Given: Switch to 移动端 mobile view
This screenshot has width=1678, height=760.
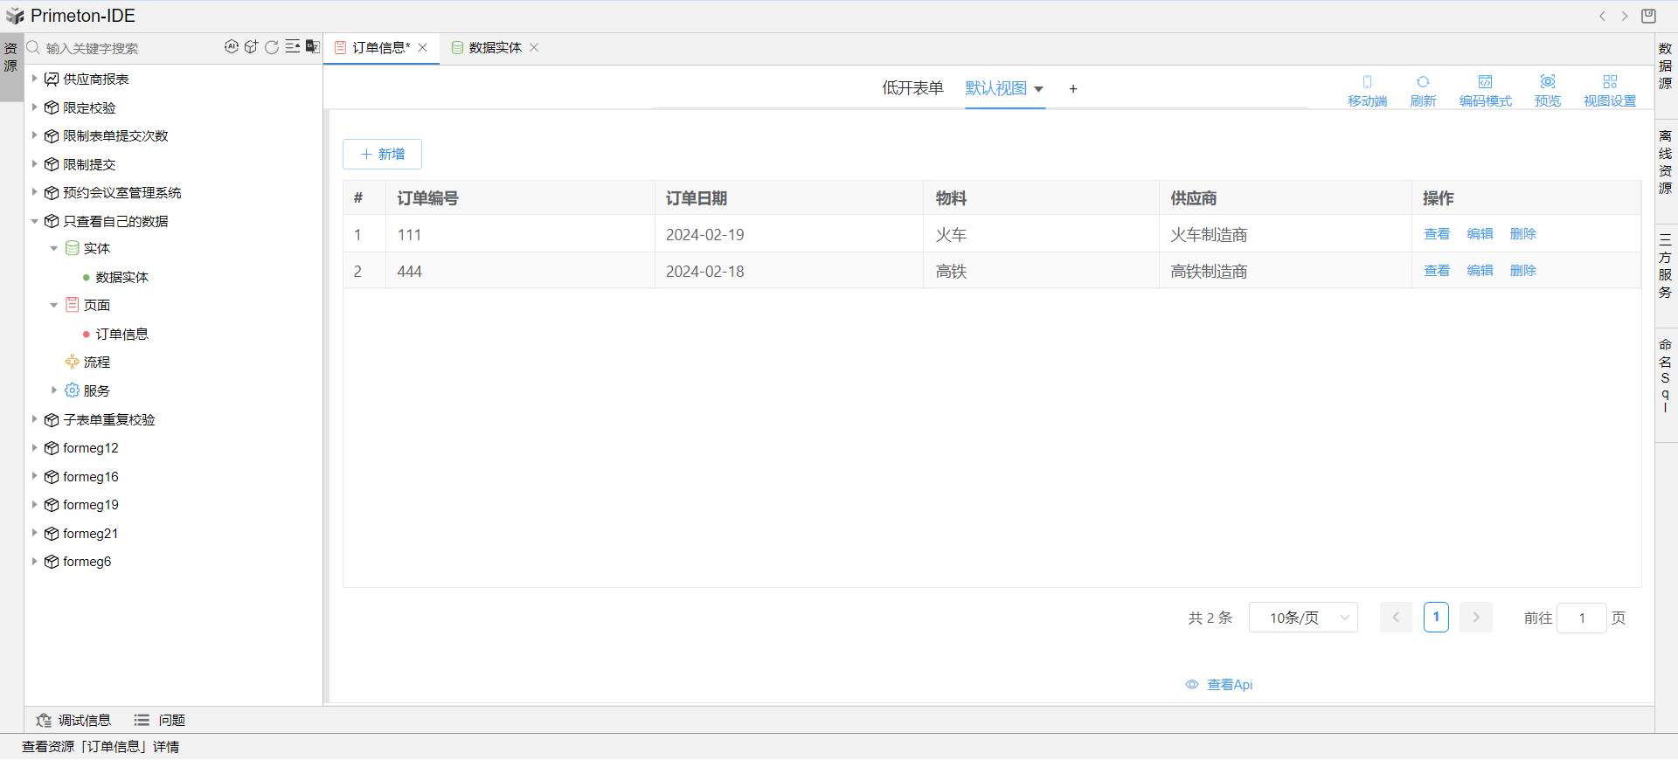Looking at the screenshot, I should pos(1367,90).
